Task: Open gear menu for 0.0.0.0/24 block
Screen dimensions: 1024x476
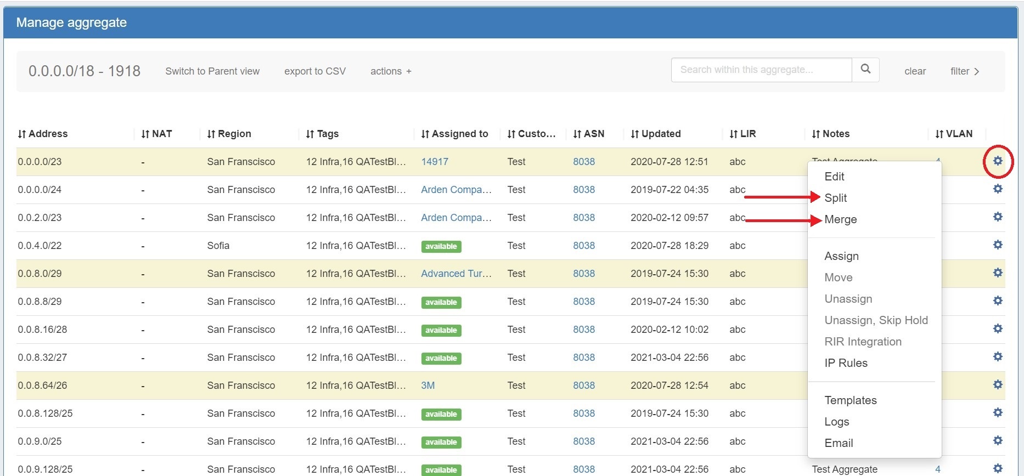Action: coord(997,189)
